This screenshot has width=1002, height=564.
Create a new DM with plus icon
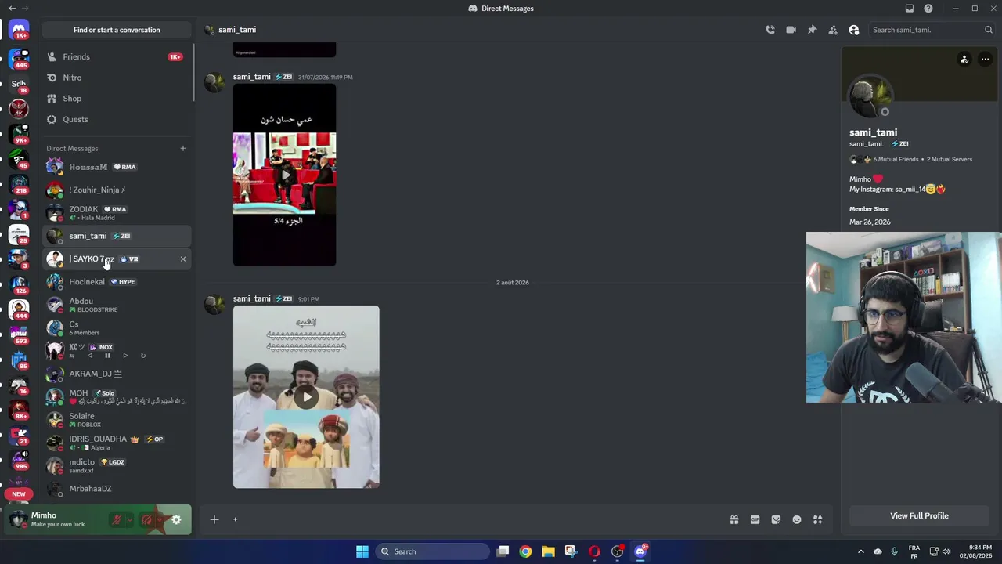(x=183, y=148)
